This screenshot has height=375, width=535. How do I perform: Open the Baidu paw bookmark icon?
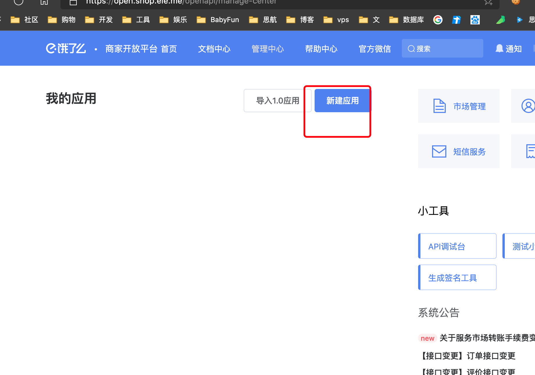pos(475,20)
